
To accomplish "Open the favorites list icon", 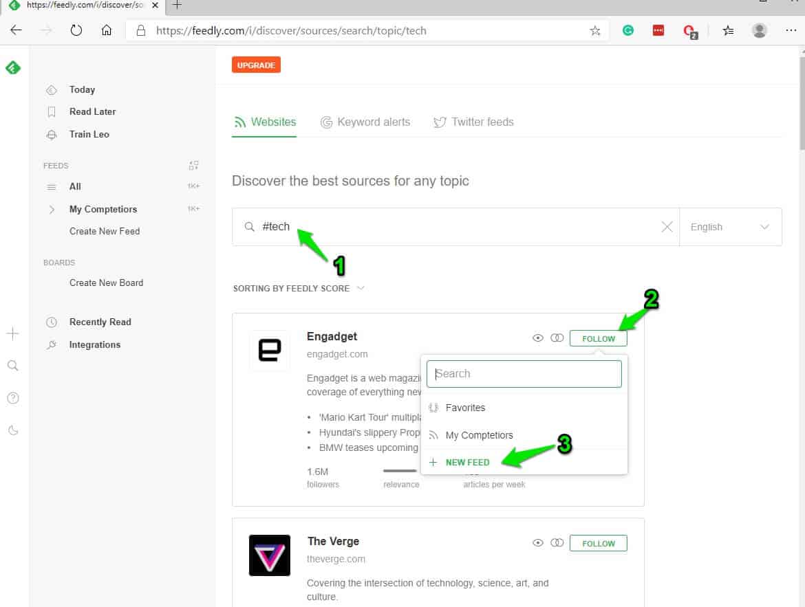I will pos(728,31).
